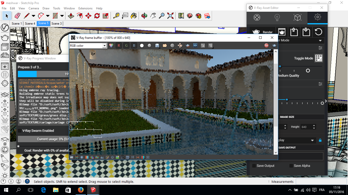Save the rendered image from the frame buffer
This screenshot has height=195, width=348.
pos(157,45)
